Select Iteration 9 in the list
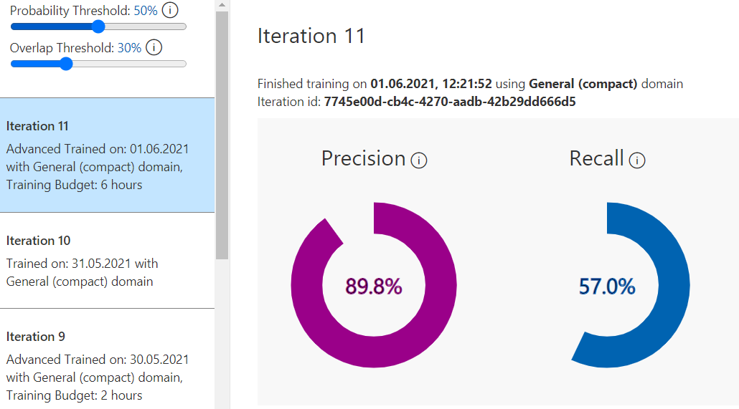 (x=107, y=359)
